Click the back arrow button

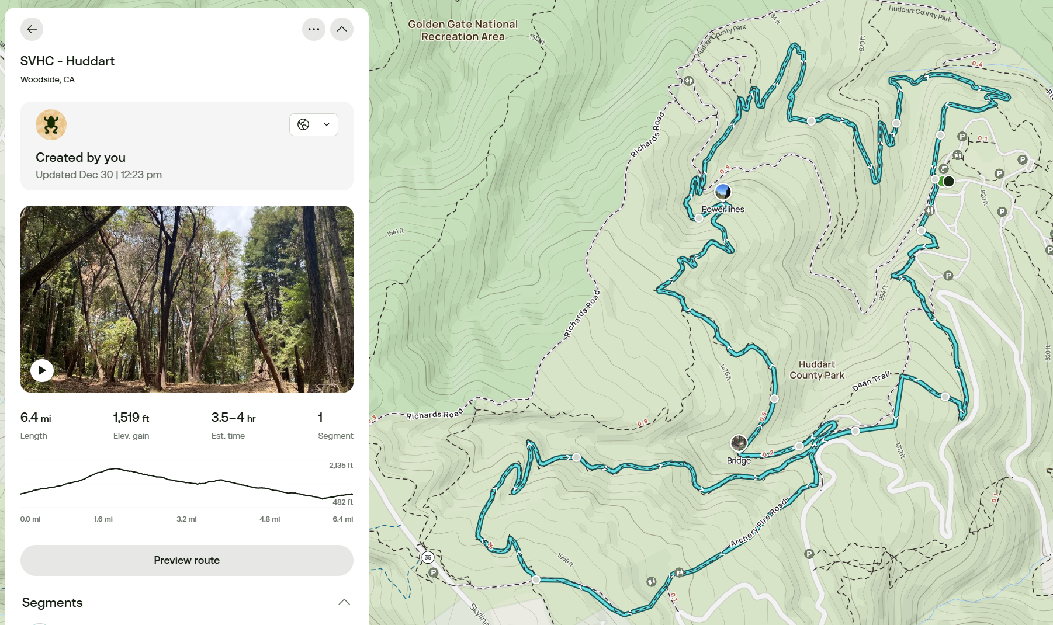point(32,29)
